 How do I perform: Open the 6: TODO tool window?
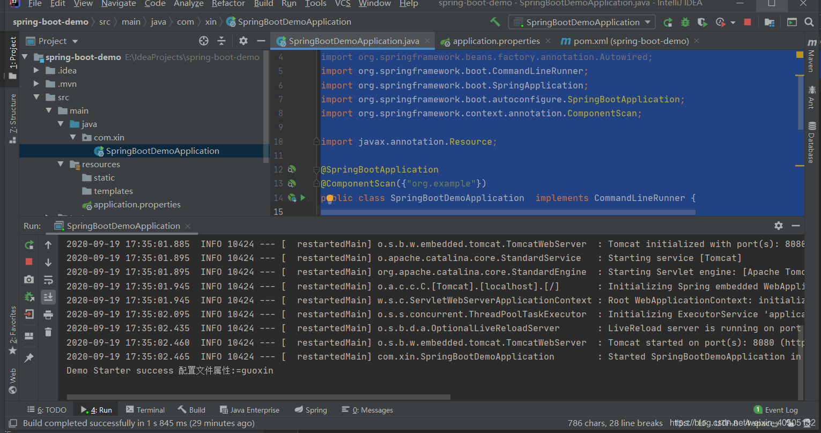point(47,410)
